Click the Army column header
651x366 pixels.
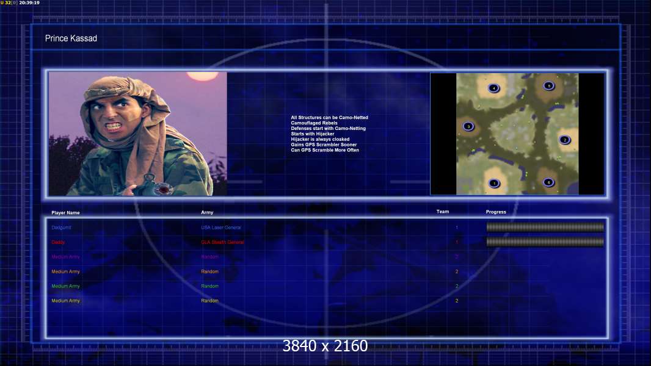click(x=207, y=212)
